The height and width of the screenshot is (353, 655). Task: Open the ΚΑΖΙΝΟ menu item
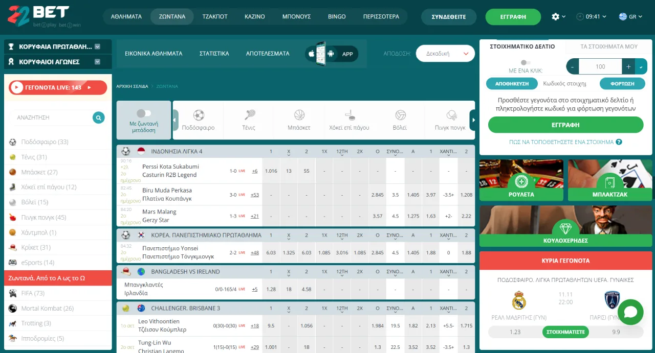[254, 17]
